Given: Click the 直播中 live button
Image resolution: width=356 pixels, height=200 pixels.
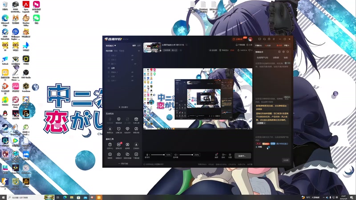Looking at the screenshot, I should pyautogui.click(x=243, y=156).
